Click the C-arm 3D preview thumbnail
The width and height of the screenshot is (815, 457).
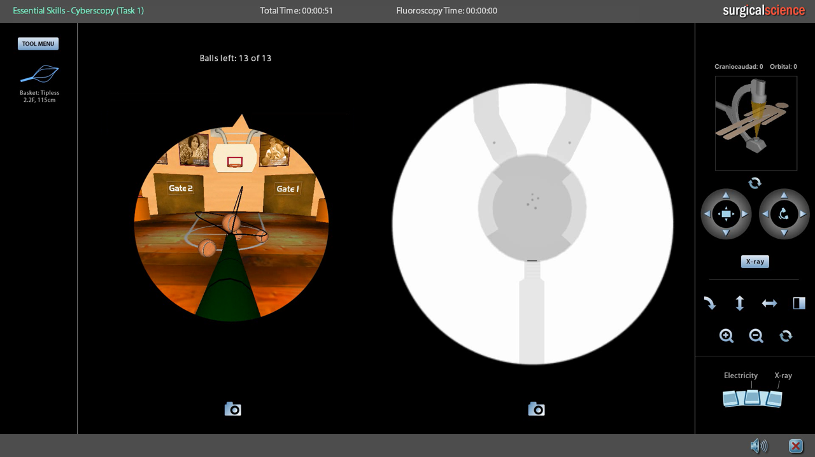pos(756,123)
